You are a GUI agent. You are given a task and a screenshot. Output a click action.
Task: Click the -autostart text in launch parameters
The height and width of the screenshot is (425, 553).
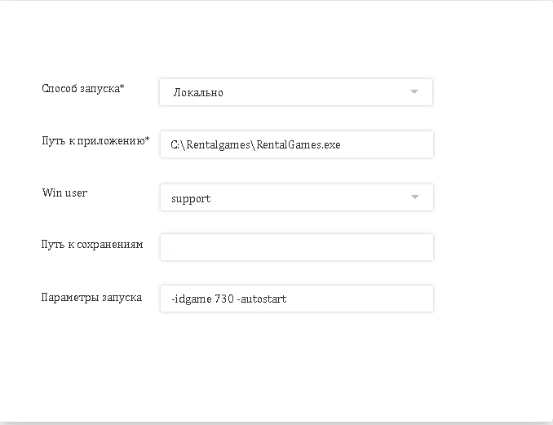pos(262,299)
